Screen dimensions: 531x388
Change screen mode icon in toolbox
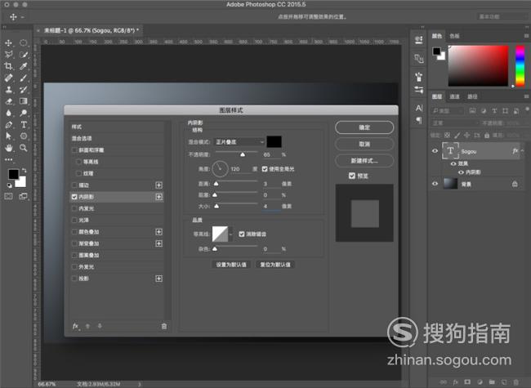(24, 196)
